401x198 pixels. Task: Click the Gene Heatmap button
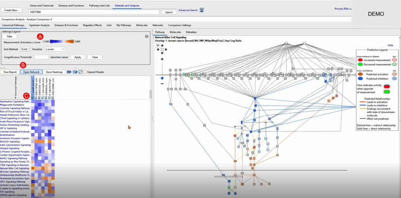(x=54, y=72)
